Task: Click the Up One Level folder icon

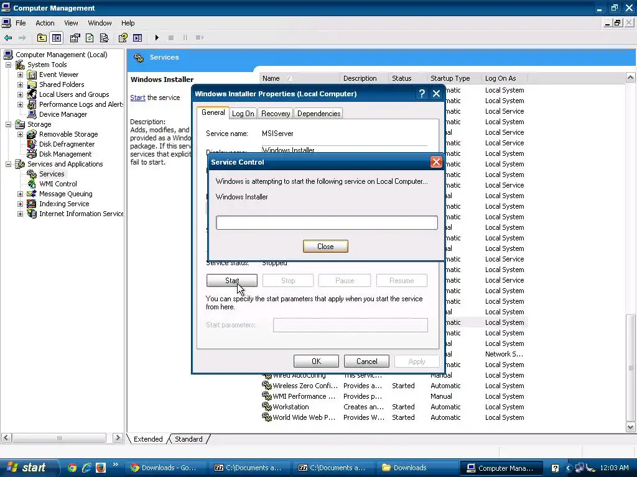Action: 42,38
